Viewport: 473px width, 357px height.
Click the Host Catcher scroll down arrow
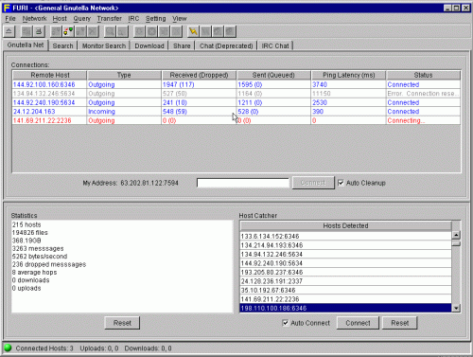coord(456,308)
